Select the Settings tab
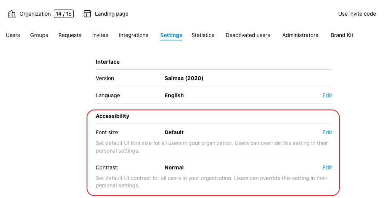 coord(171,35)
